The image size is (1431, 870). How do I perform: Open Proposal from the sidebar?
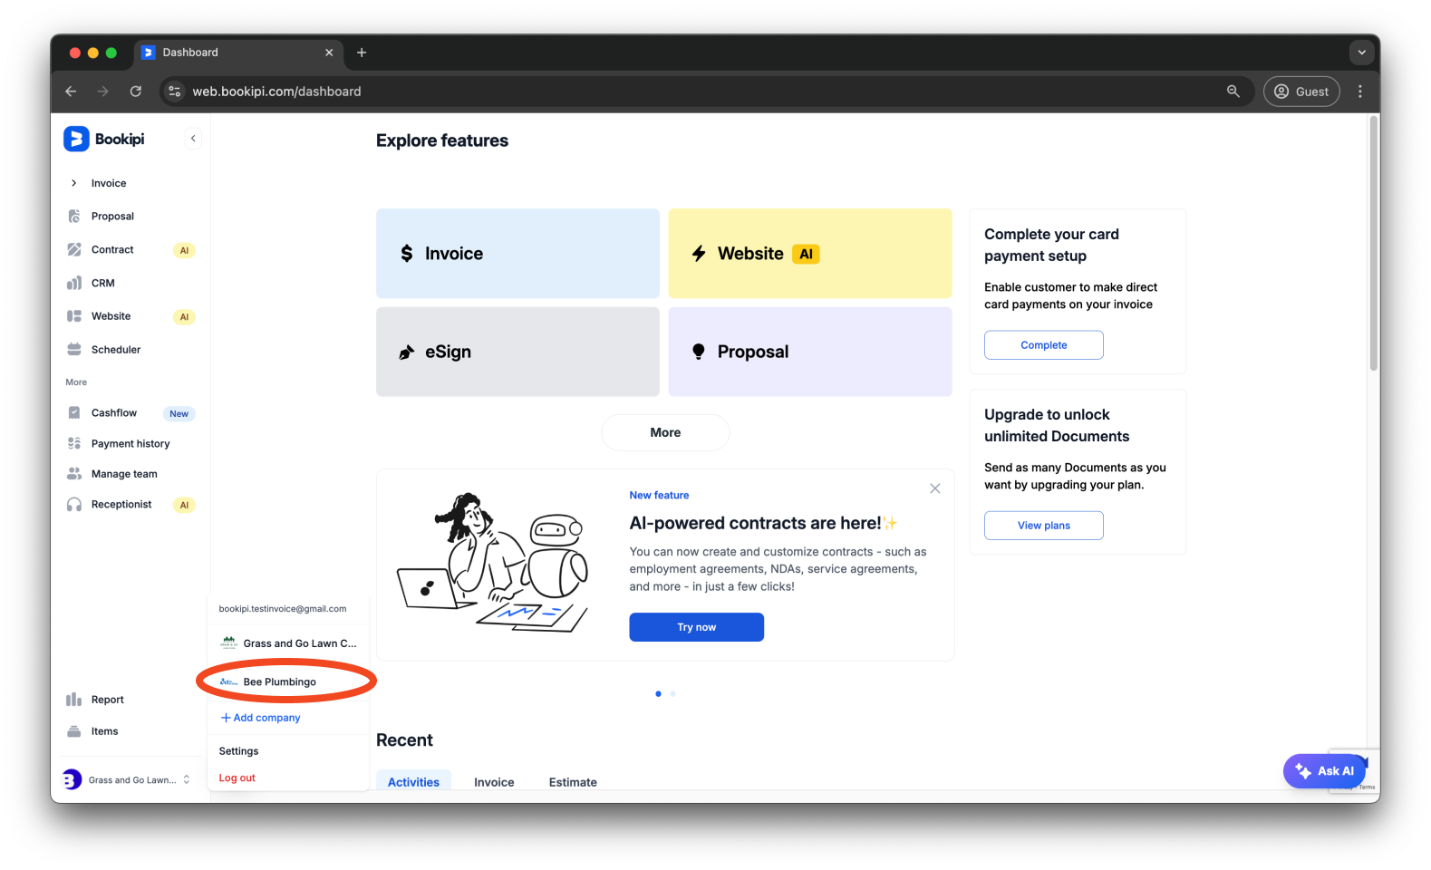(112, 217)
